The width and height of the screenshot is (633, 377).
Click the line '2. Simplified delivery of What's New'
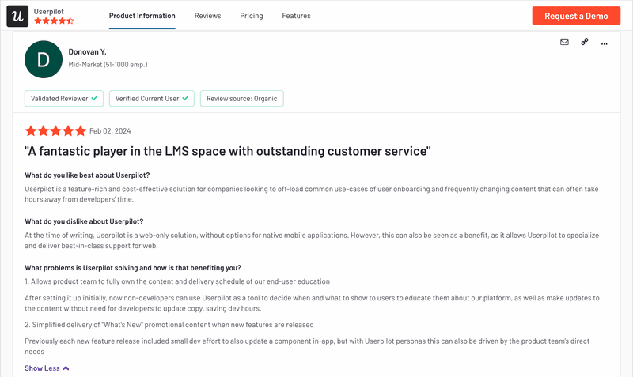(169, 325)
